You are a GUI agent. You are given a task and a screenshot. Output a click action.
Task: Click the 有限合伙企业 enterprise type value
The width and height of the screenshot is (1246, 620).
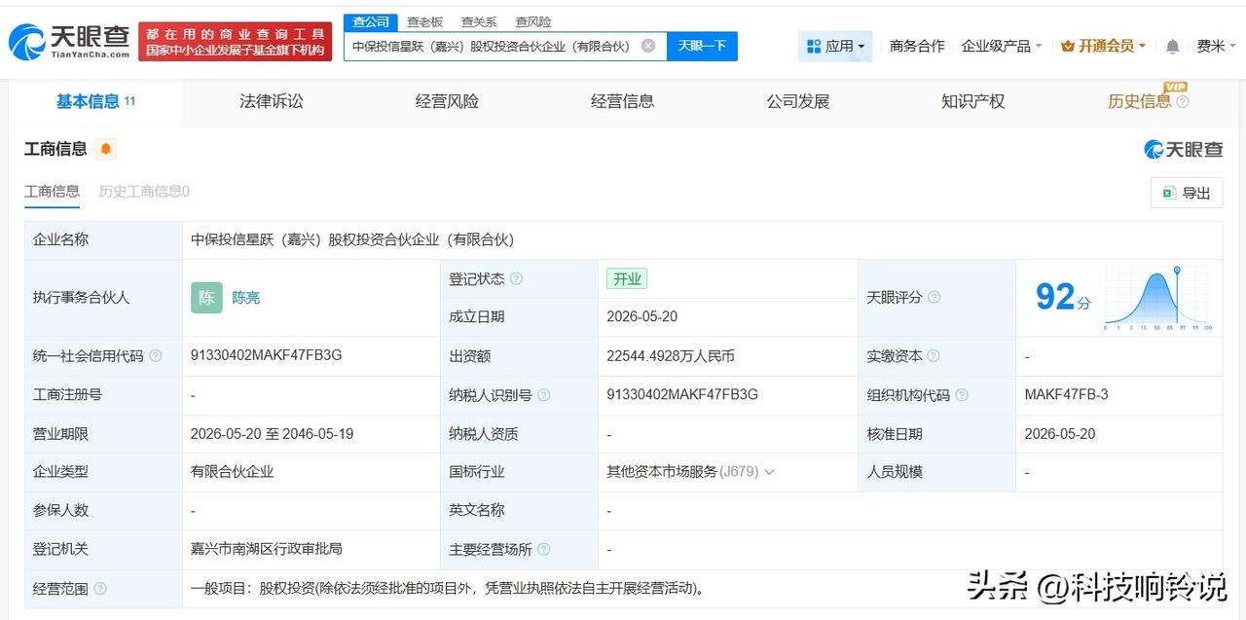coord(232,472)
